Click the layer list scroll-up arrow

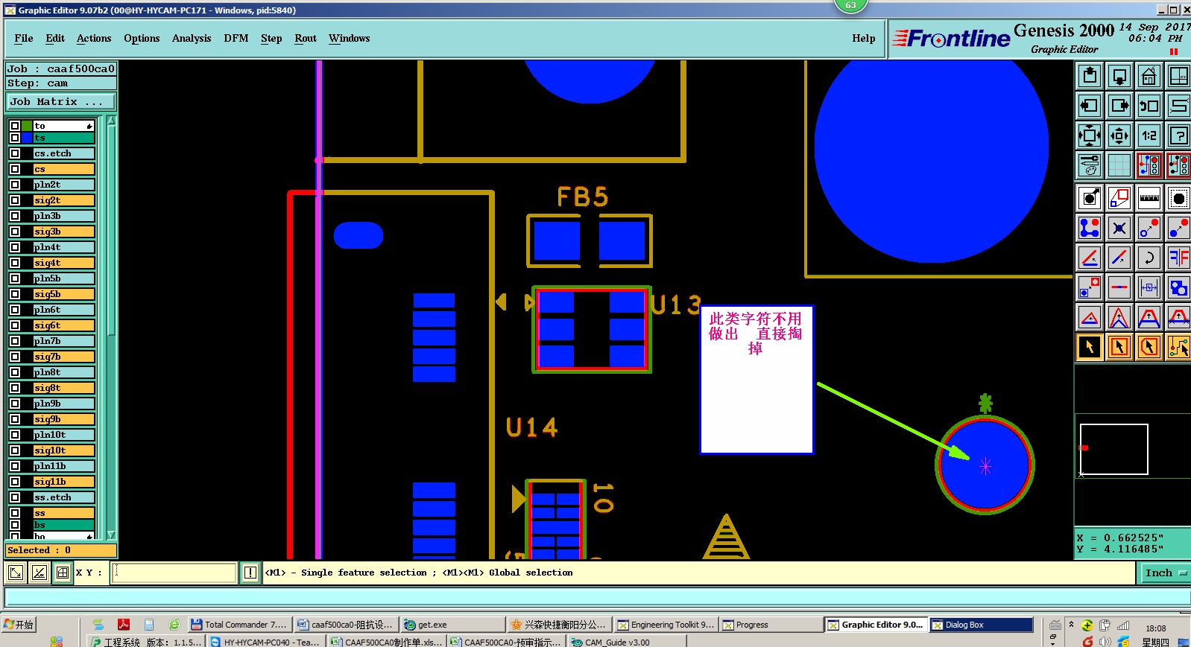[x=112, y=121]
